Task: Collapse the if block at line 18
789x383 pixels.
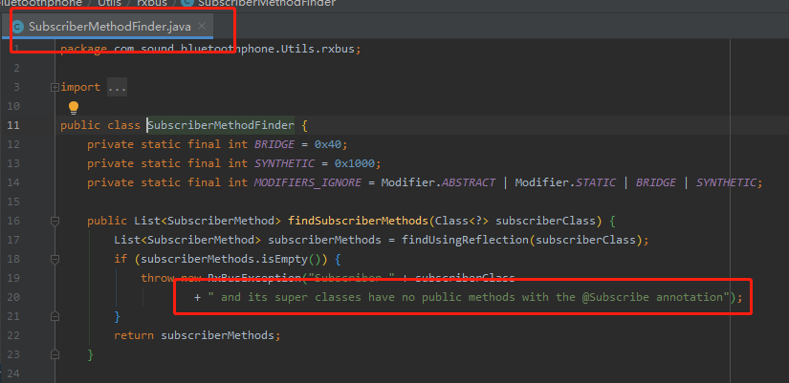Action: click(55, 260)
